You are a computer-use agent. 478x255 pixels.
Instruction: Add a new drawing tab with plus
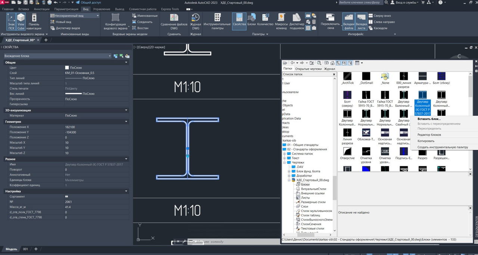[46, 40]
